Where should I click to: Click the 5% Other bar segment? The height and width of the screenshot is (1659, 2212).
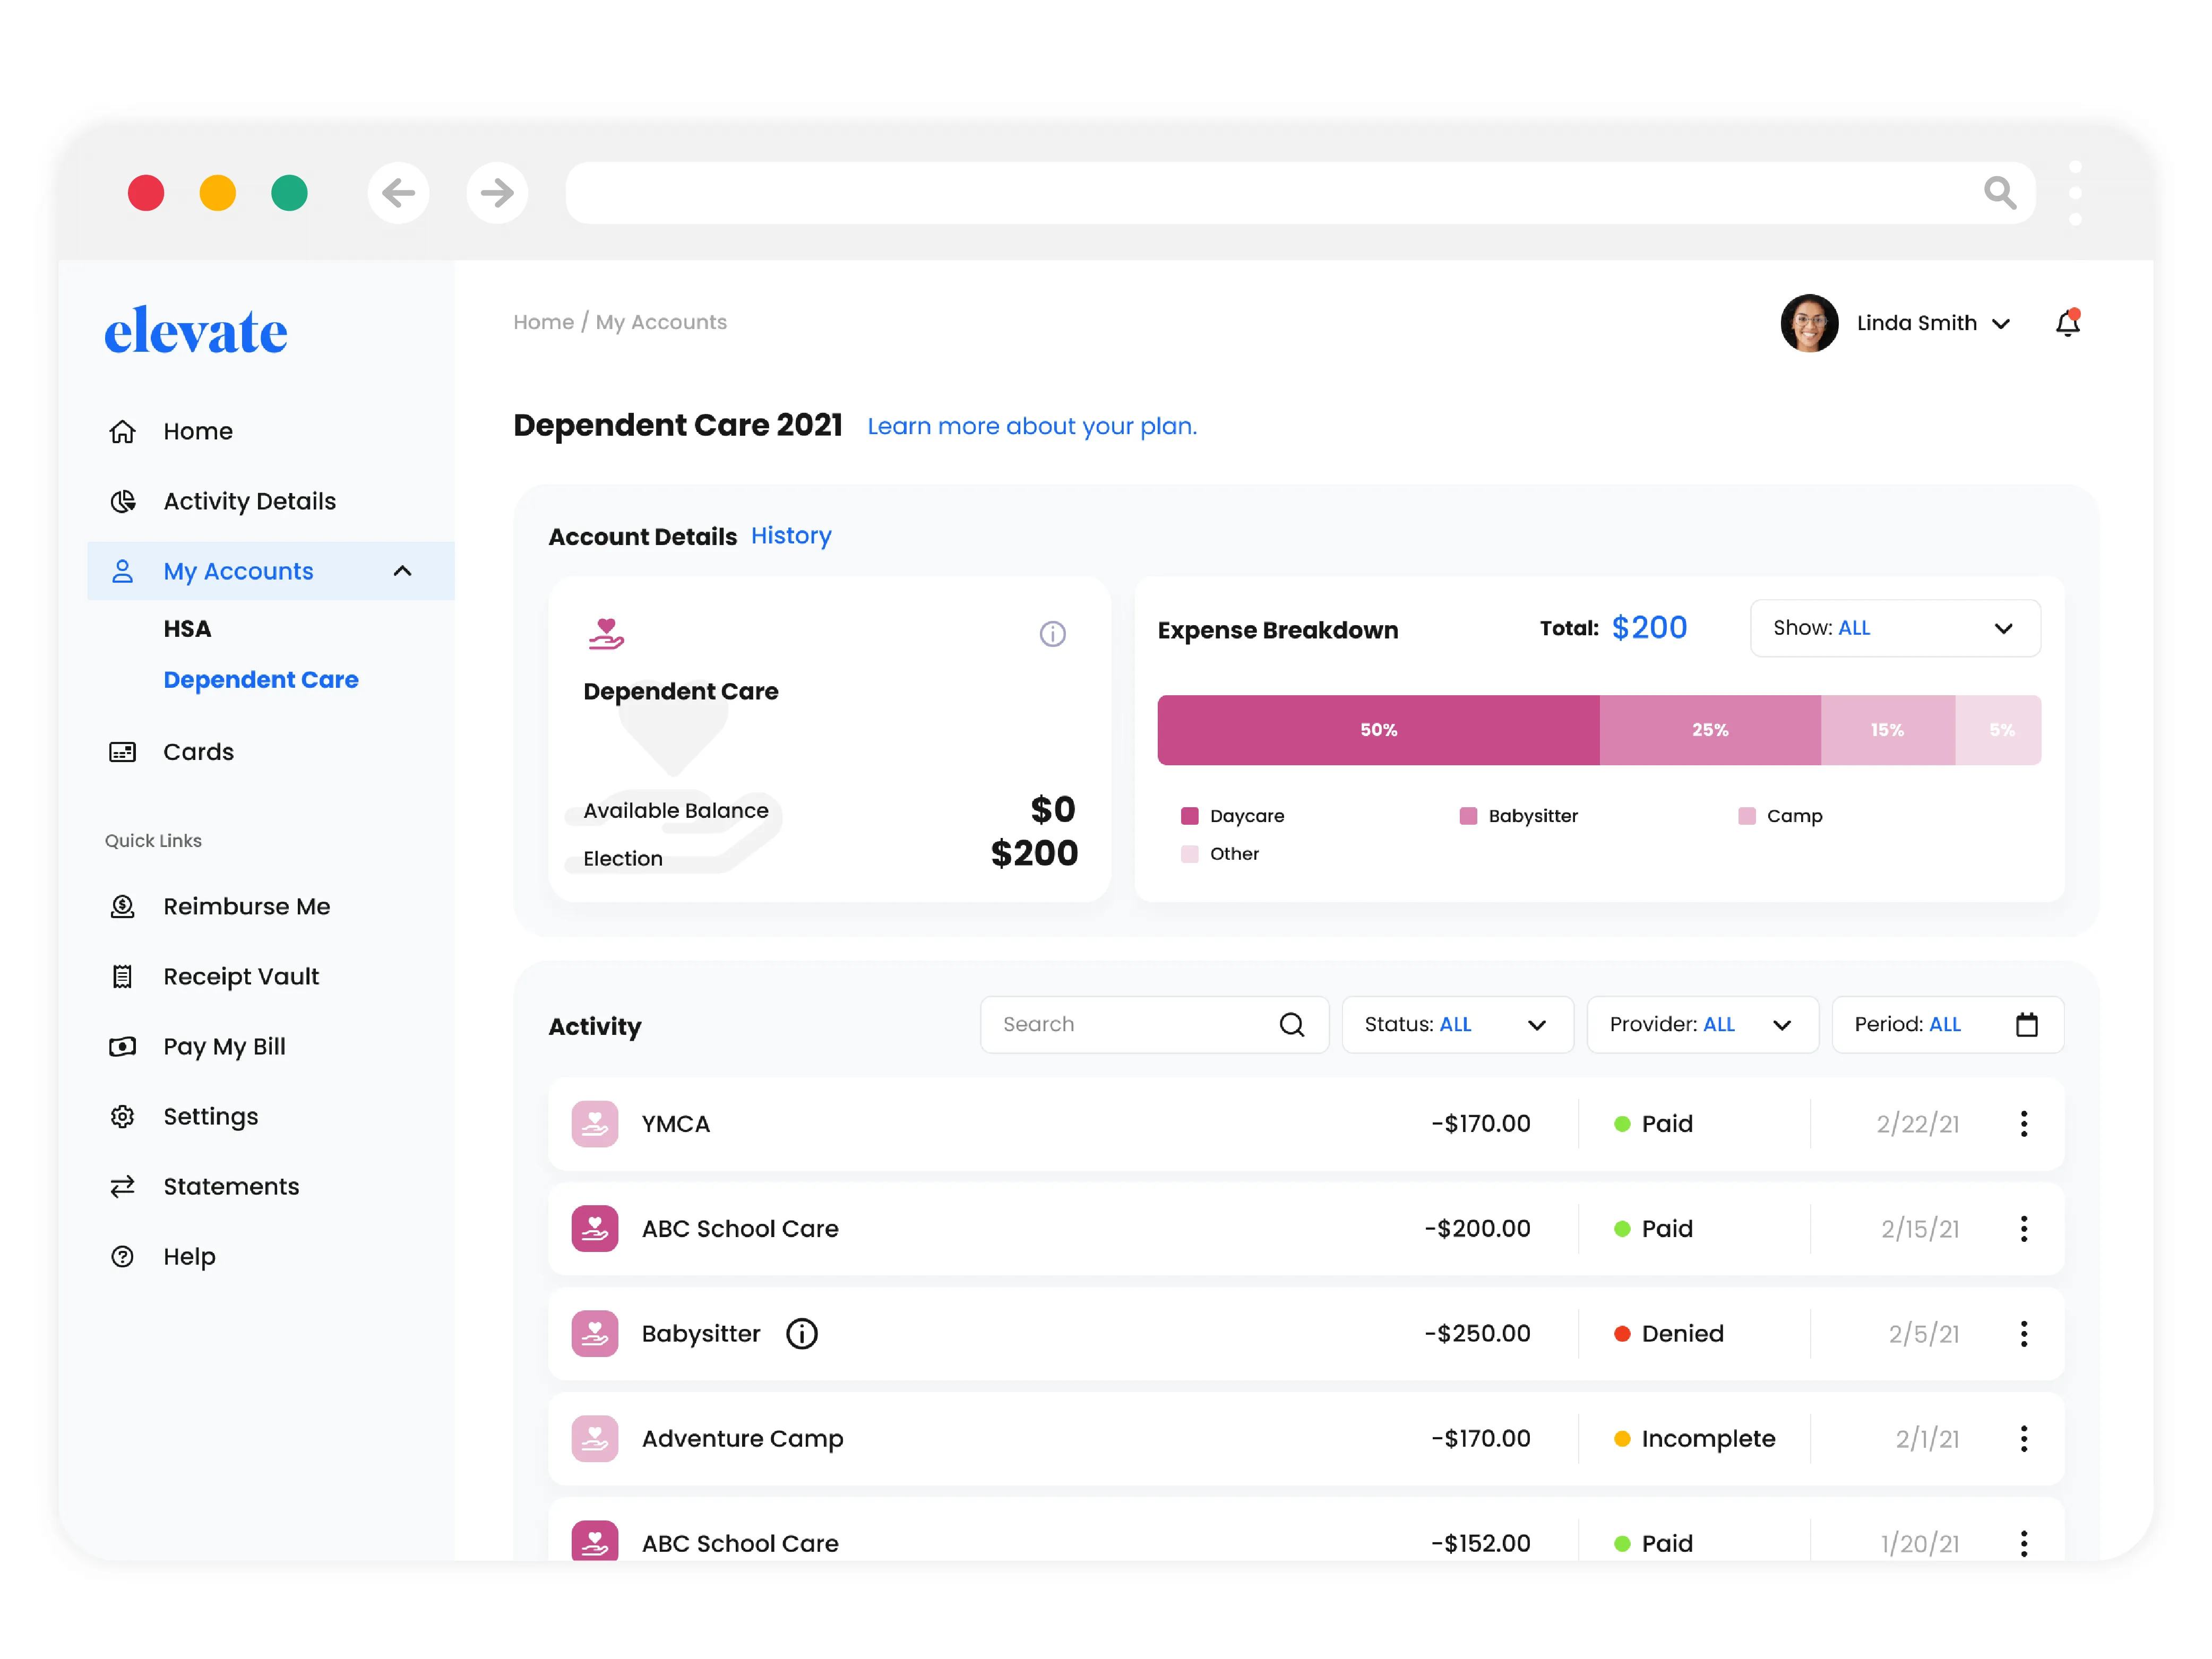click(1998, 730)
